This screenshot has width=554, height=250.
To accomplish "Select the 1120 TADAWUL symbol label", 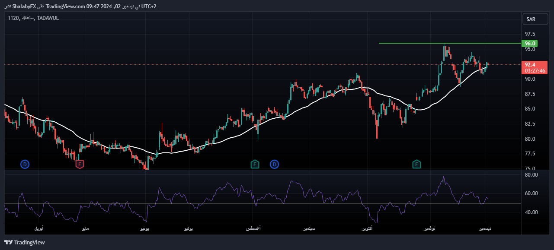I will (x=33, y=18).
